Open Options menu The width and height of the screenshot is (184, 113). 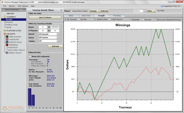(x=12, y=6)
